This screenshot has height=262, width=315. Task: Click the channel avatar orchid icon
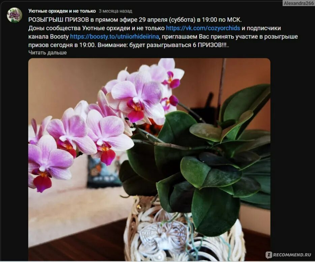(15, 15)
